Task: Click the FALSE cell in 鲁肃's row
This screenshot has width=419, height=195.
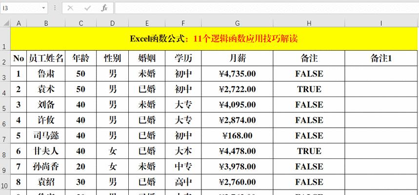Action: [309, 74]
